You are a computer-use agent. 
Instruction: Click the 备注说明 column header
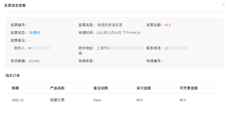coord(100,88)
